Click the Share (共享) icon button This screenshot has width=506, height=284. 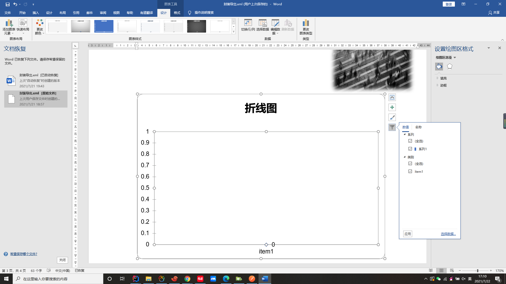pos(494,13)
